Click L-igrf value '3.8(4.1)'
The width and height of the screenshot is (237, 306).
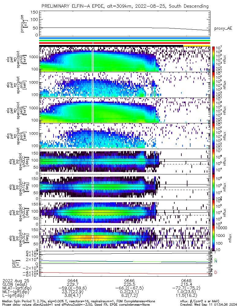tap(72, 296)
